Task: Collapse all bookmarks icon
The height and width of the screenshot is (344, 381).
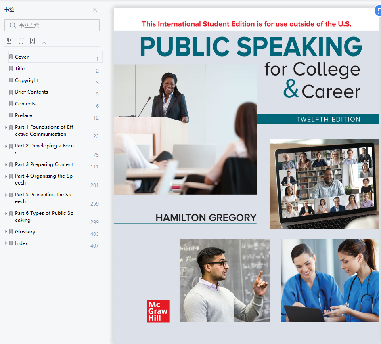Action: 21,41
